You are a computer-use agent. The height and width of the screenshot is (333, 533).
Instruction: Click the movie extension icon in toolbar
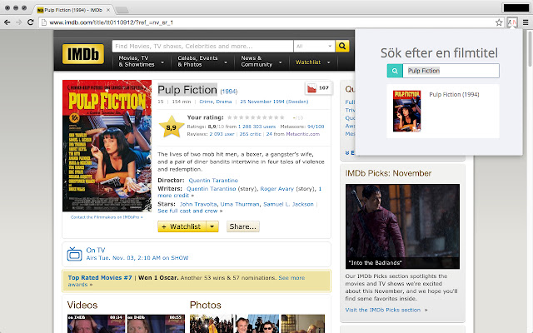point(512,22)
